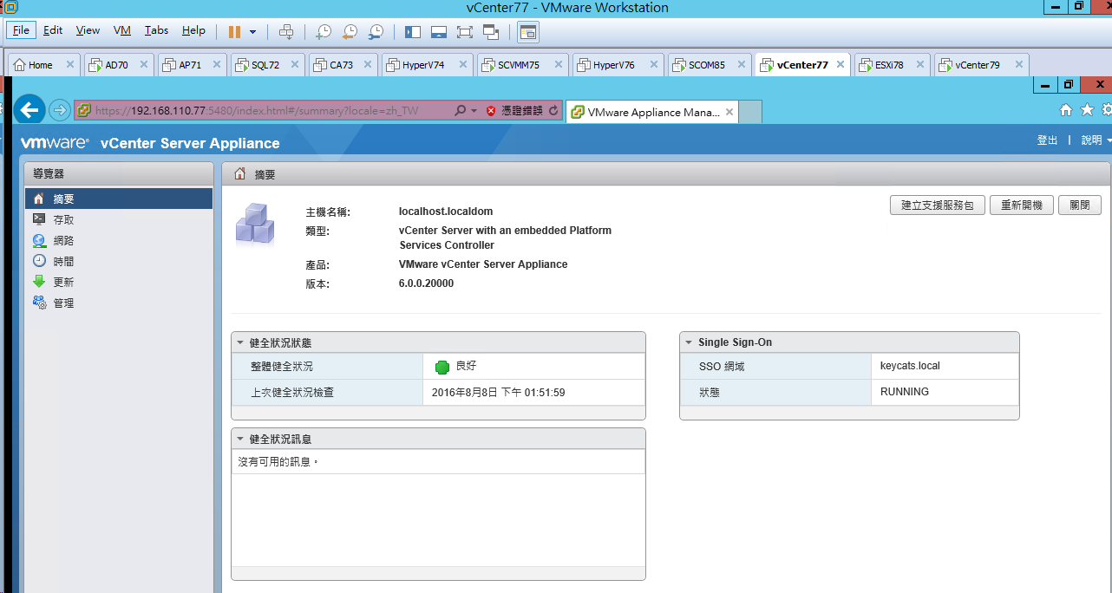Toggle the library sidebar view icon
The height and width of the screenshot is (593, 1112).
pos(413,32)
